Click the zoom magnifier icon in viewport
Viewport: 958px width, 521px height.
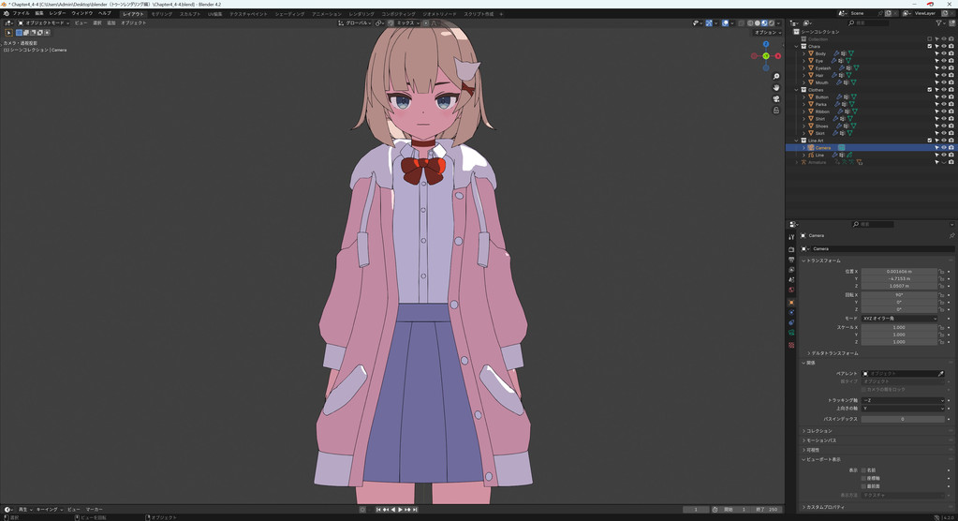coord(776,77)
